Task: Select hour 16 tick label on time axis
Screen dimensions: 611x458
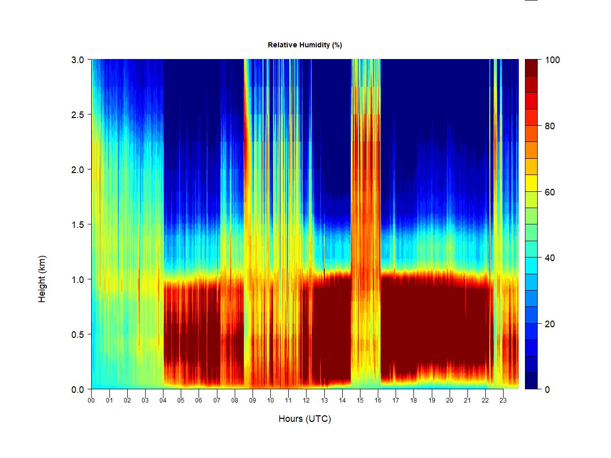Action: click(x=378, y=400)
